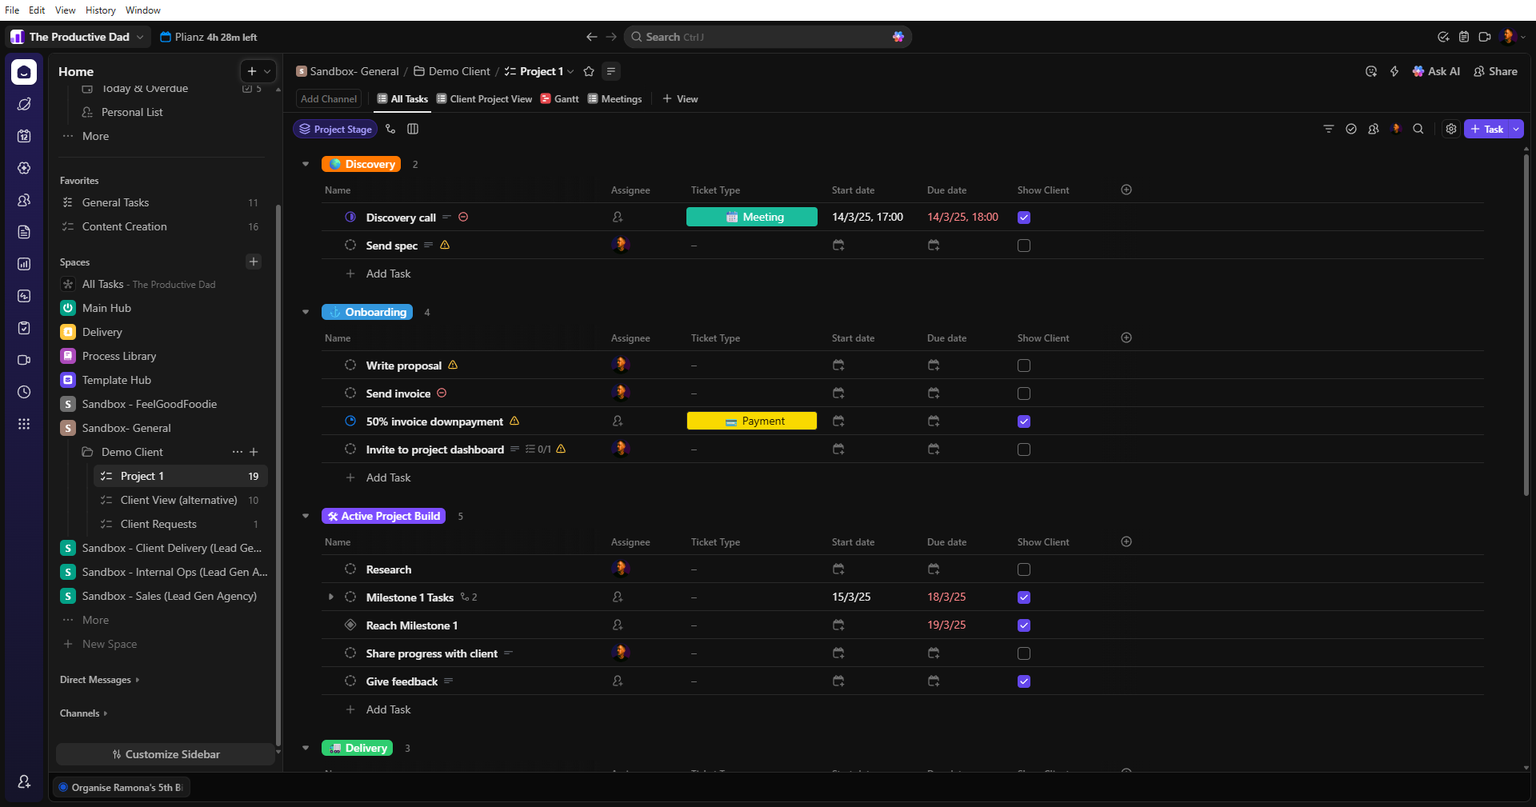The image size is (1536, 807).
Task: Add a column with the Discovery plus icon
Action: (x=1126, y=190)
